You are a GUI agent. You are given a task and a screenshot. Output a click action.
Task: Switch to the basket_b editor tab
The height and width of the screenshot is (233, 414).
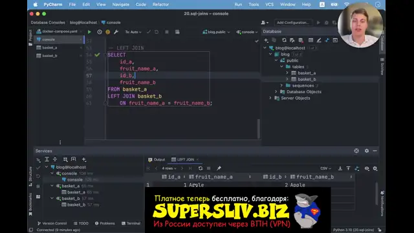(x=50, y=56)
